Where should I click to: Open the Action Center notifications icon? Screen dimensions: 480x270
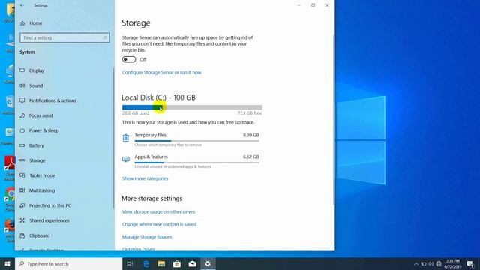470,263
